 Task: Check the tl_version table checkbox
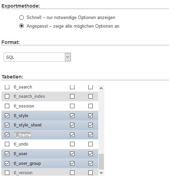7,173
